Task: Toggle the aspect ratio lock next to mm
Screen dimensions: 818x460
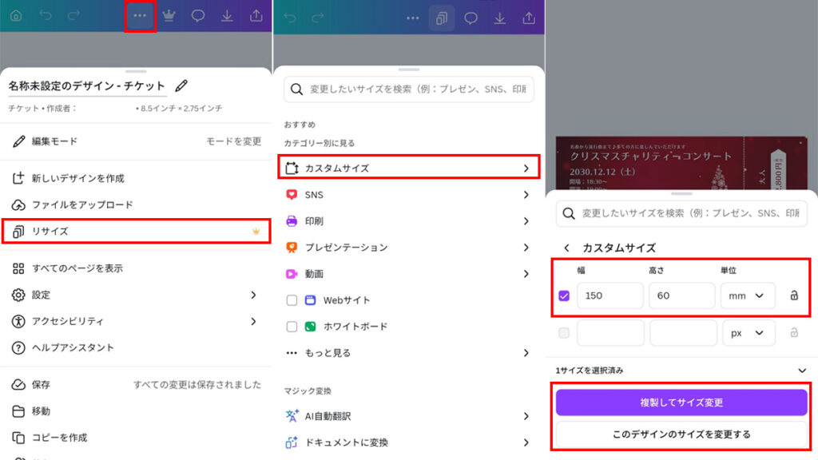Action: point(793,295)
